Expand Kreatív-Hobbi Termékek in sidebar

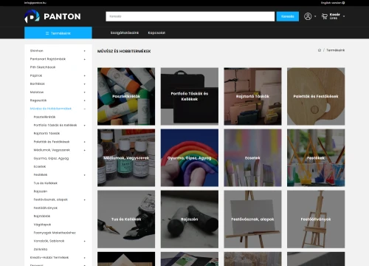pyautogui.click(x=84, y=258)
